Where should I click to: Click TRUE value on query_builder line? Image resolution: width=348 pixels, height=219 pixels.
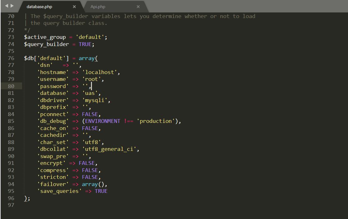pyautogui.click(x=85, y=44)
